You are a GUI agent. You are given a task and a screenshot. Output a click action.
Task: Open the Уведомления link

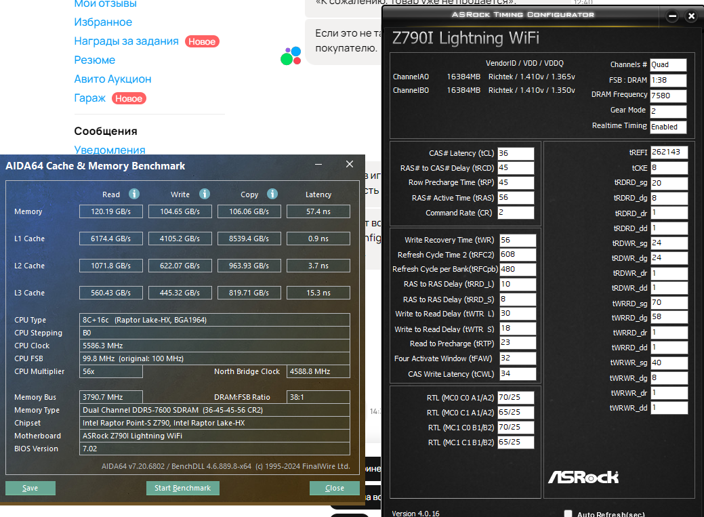click(x=110, y=150)
